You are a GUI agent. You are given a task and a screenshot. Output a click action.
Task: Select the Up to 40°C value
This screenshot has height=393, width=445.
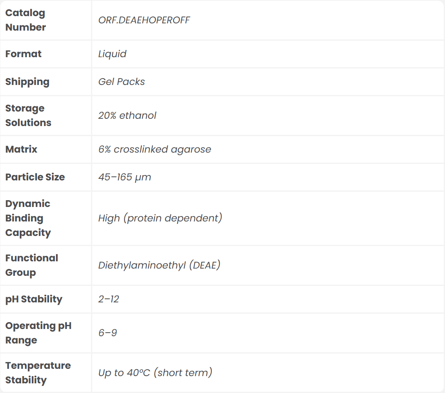click(x=155, y=373)
